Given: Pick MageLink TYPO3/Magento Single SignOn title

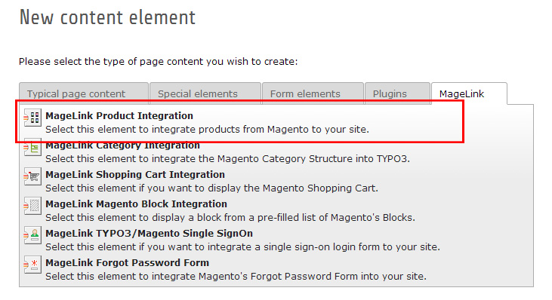Looking at the screenshot, I should click(150, 234).
